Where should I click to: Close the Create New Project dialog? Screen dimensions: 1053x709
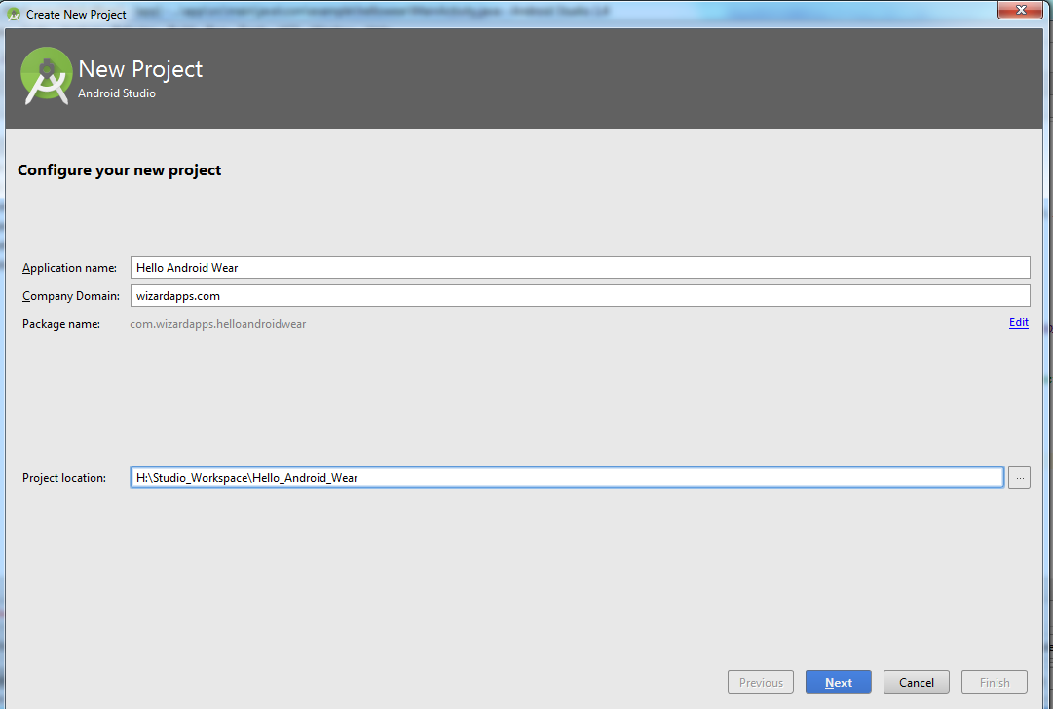tap(1020, 10)
